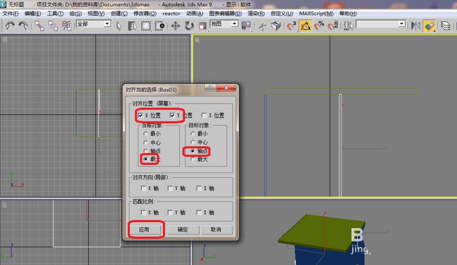Open the 文件(F) menu
The width and height of the screenshot is (457, 265).
[11, 13]
